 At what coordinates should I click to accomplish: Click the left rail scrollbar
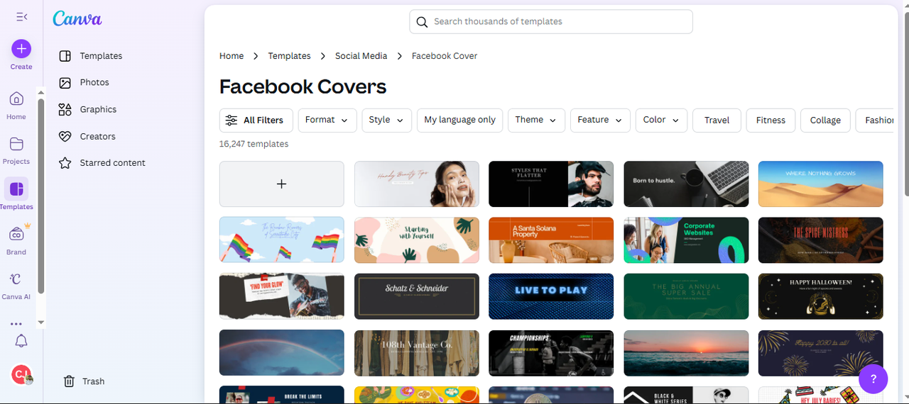click(40, 195)
